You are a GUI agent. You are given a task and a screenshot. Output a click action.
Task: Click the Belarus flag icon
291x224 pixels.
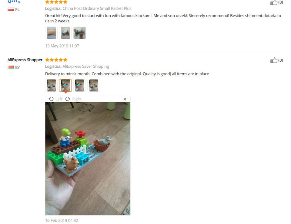point(11,67)
